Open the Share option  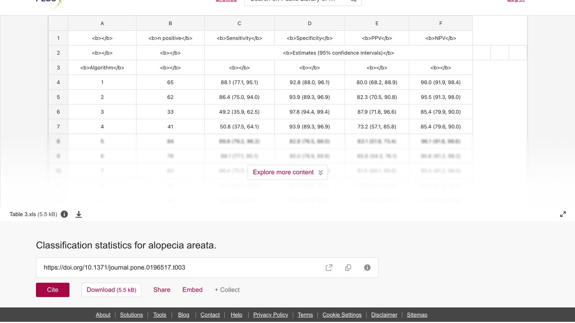(x=162, y=290)
